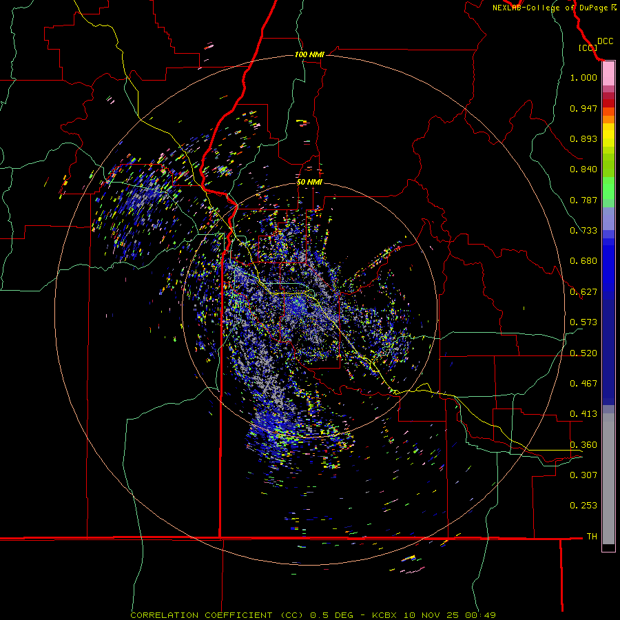Image resolution: width=620 pixels, height=620 pixels.
Task: Click the 0.733 legend value
Action: pyautogui.click(x=583, y=231)
